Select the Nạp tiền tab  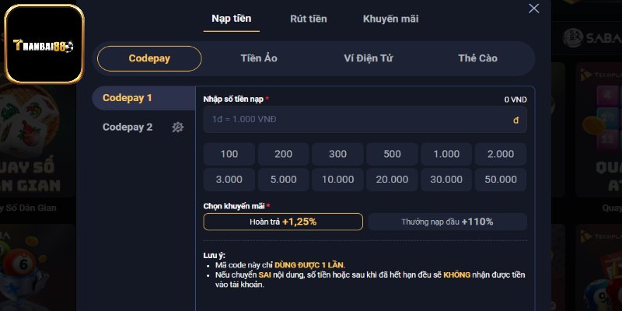pyautogui.click(x=231, y=19)
